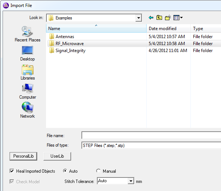Click the RF_Microwave folder name
The height and width of the screenshot is (191, 221).
(70, 44)
